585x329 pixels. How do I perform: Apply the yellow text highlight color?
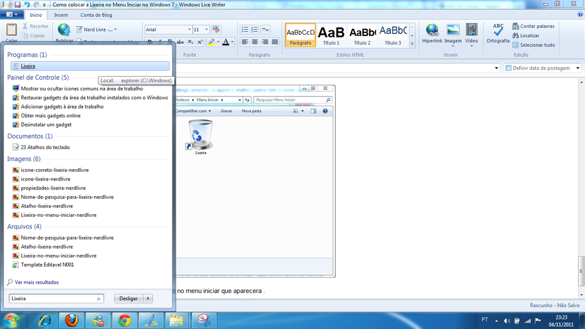211,42
